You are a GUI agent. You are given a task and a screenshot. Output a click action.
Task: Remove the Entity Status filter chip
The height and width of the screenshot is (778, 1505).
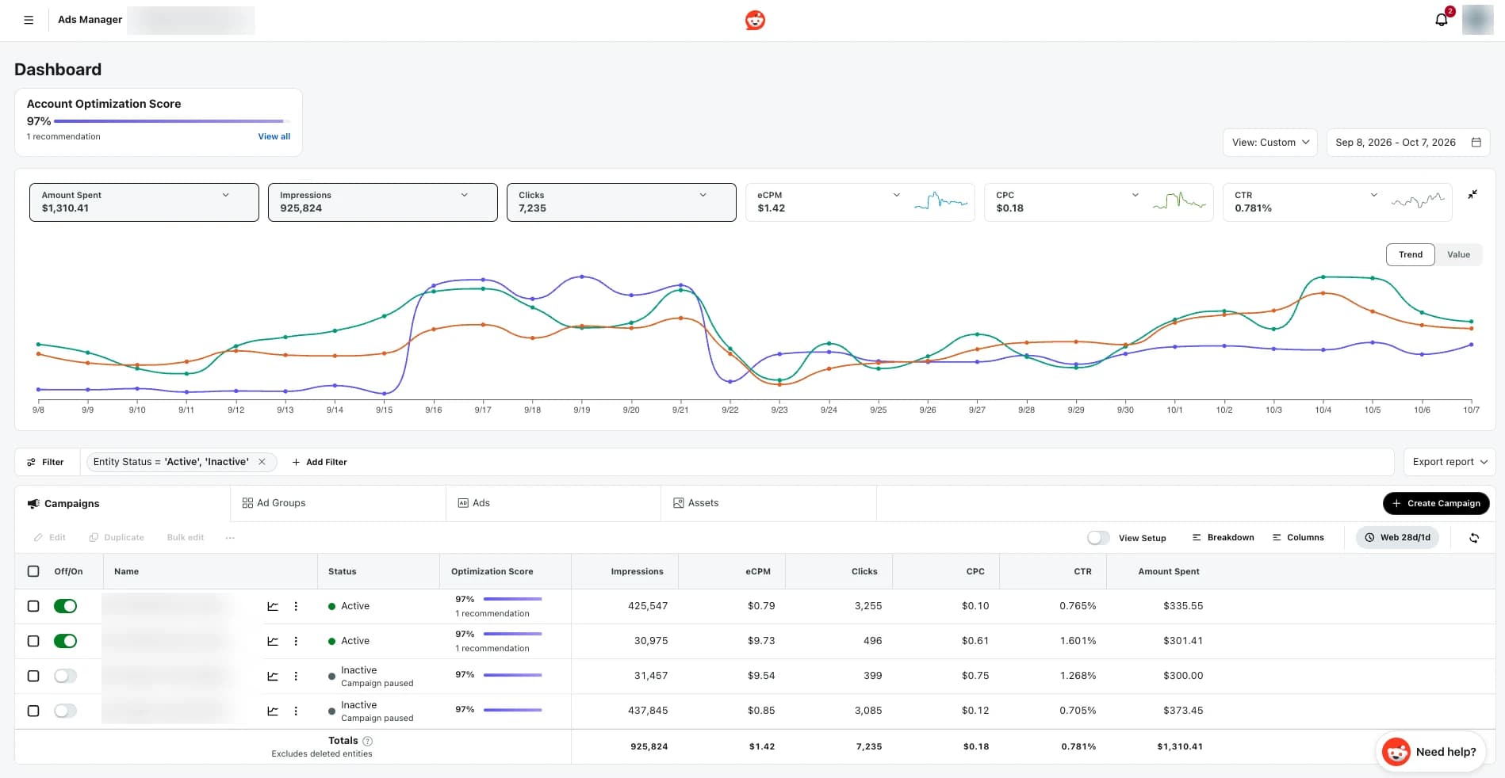[x=262, y=462]
